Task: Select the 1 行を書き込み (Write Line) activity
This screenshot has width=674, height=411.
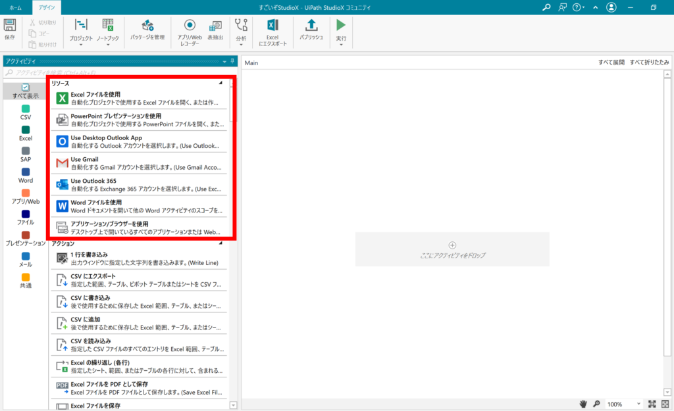Action: point(139,258)
